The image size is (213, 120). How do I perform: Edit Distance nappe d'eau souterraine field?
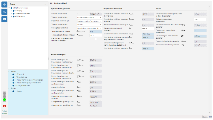(200, 20)
